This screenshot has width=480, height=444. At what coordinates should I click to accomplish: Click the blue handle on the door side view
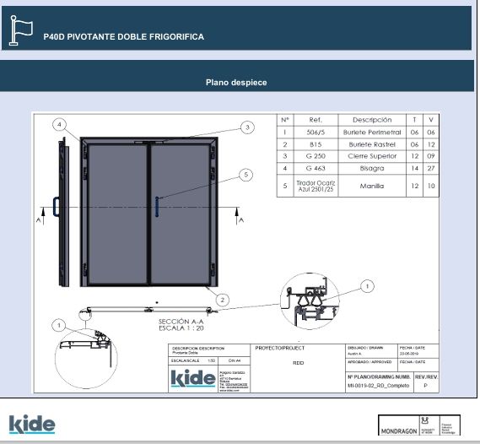[x=57, y=207]
